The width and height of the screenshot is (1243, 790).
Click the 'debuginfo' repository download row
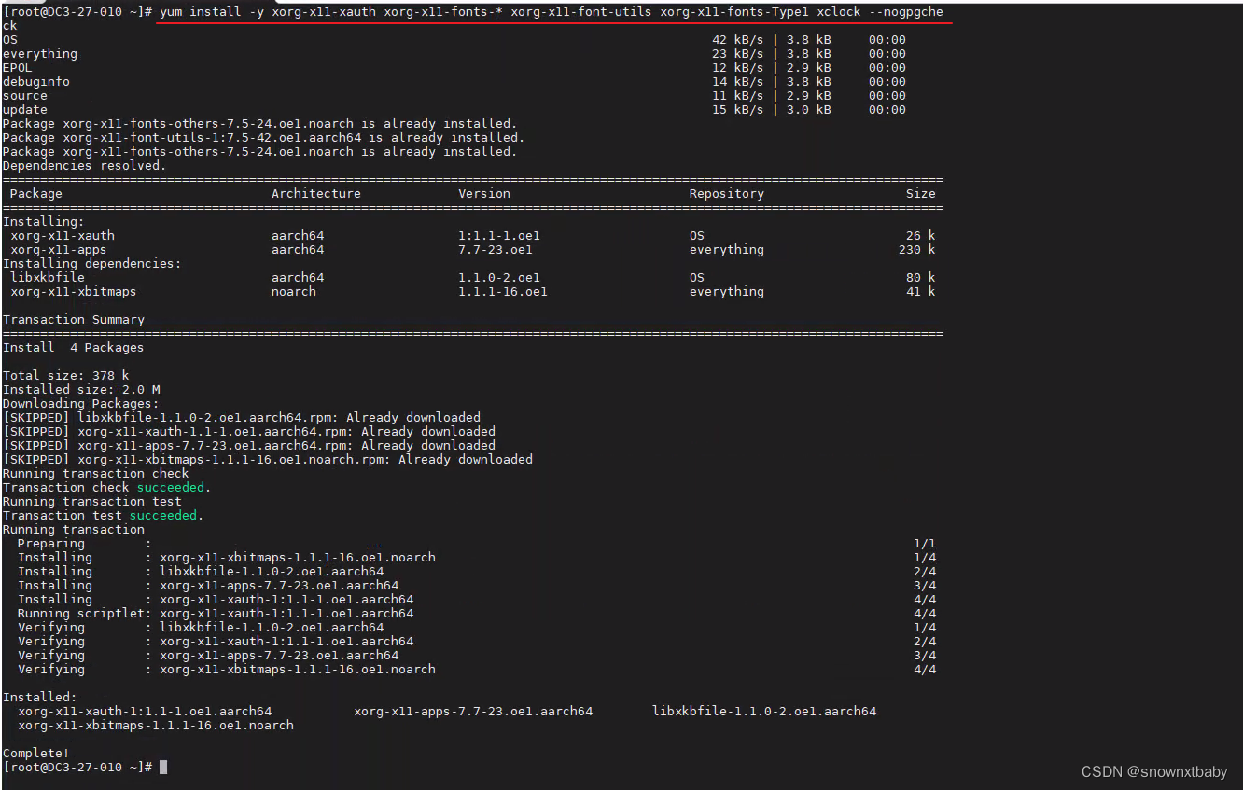click(454, 82)
